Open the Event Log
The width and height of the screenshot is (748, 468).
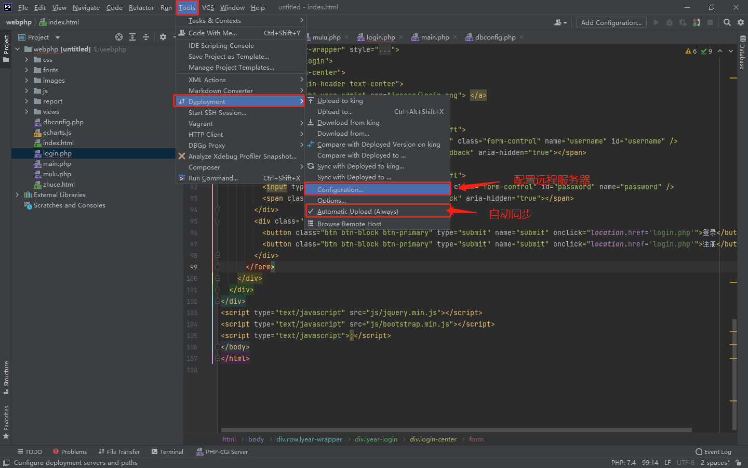click(x=713, y=452)
